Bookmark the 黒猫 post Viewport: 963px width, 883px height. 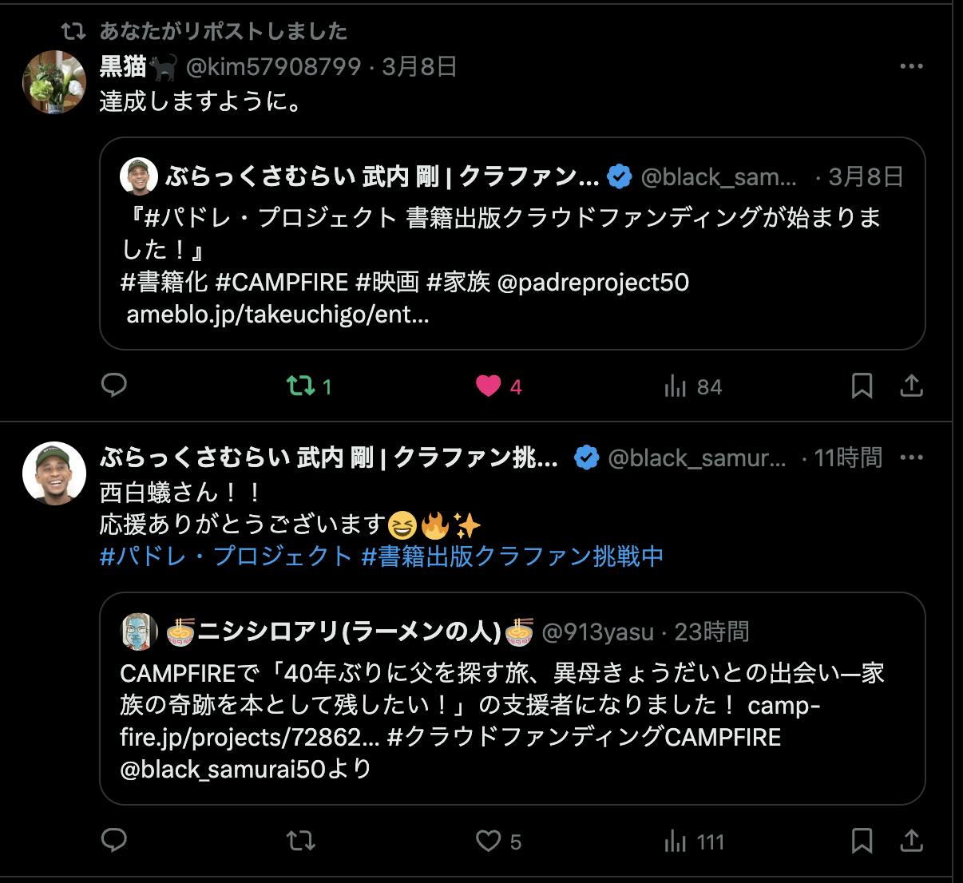click(862, 386)
